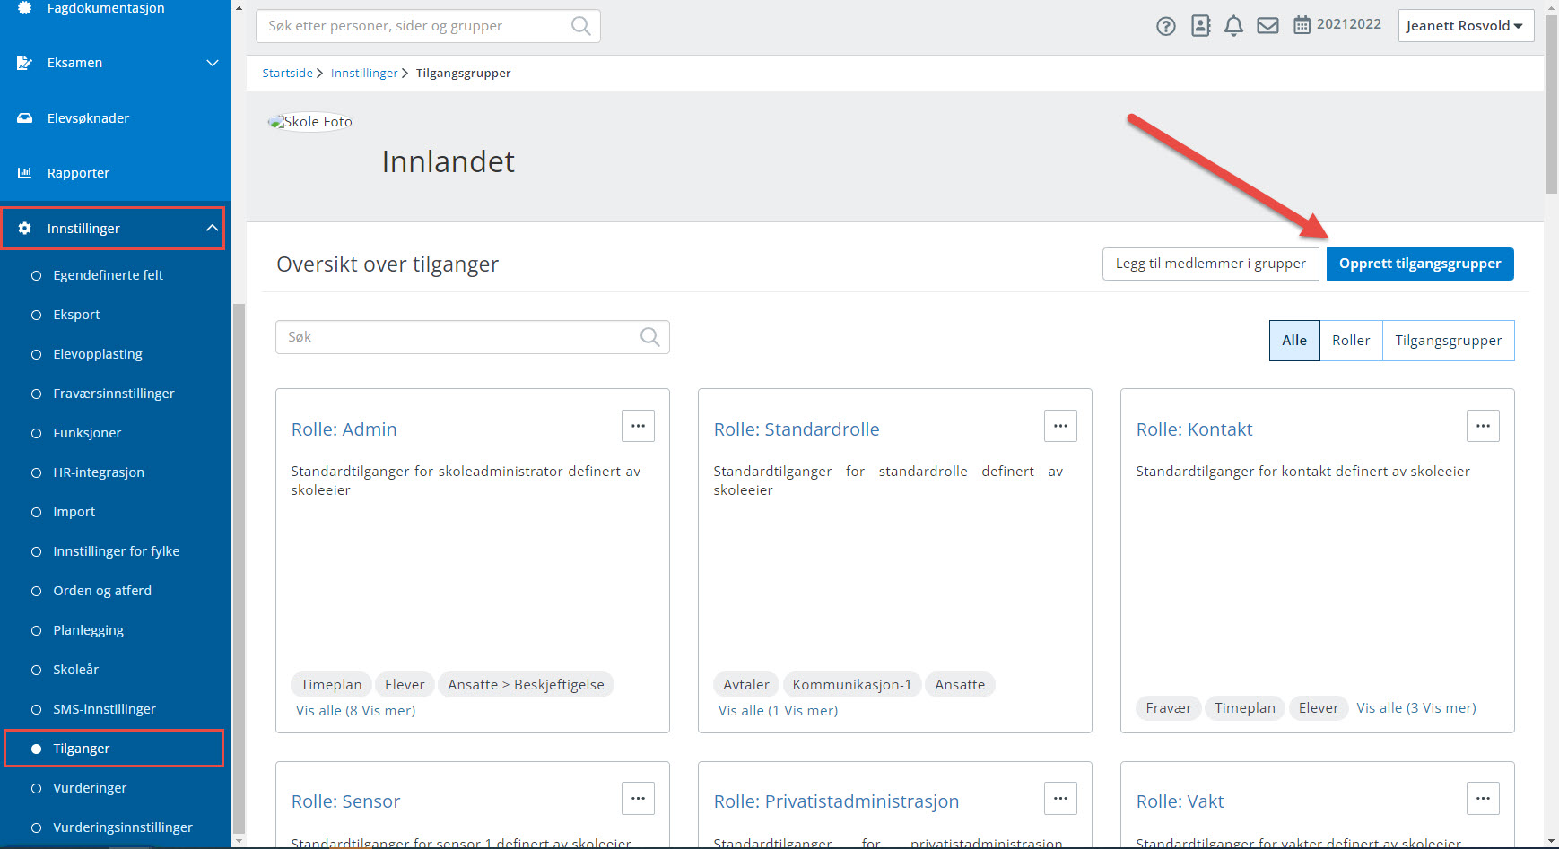Expand Vis alle (1 Vis mer) on Standardrolle card

tap(779, 710)
